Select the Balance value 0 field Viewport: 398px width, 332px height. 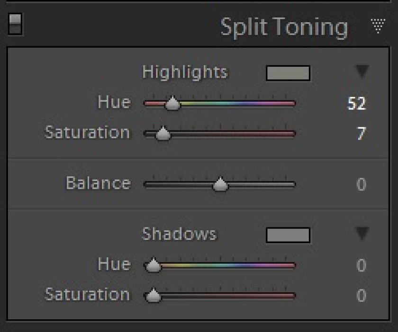coord(361,184)
